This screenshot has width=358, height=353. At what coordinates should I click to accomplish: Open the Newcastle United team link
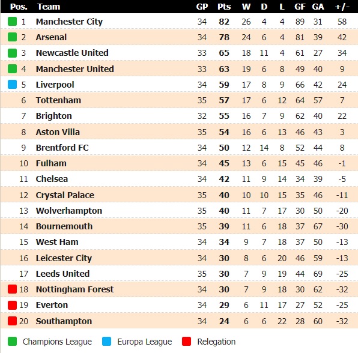(72, 53)
